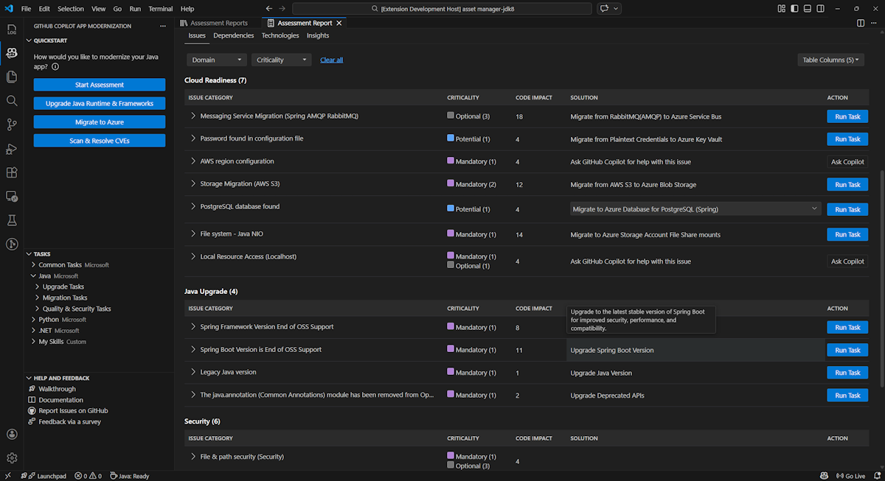The image size is (885, 481).
Task: Open the Table Columns (5) dropdown
Action: [830, 60]
